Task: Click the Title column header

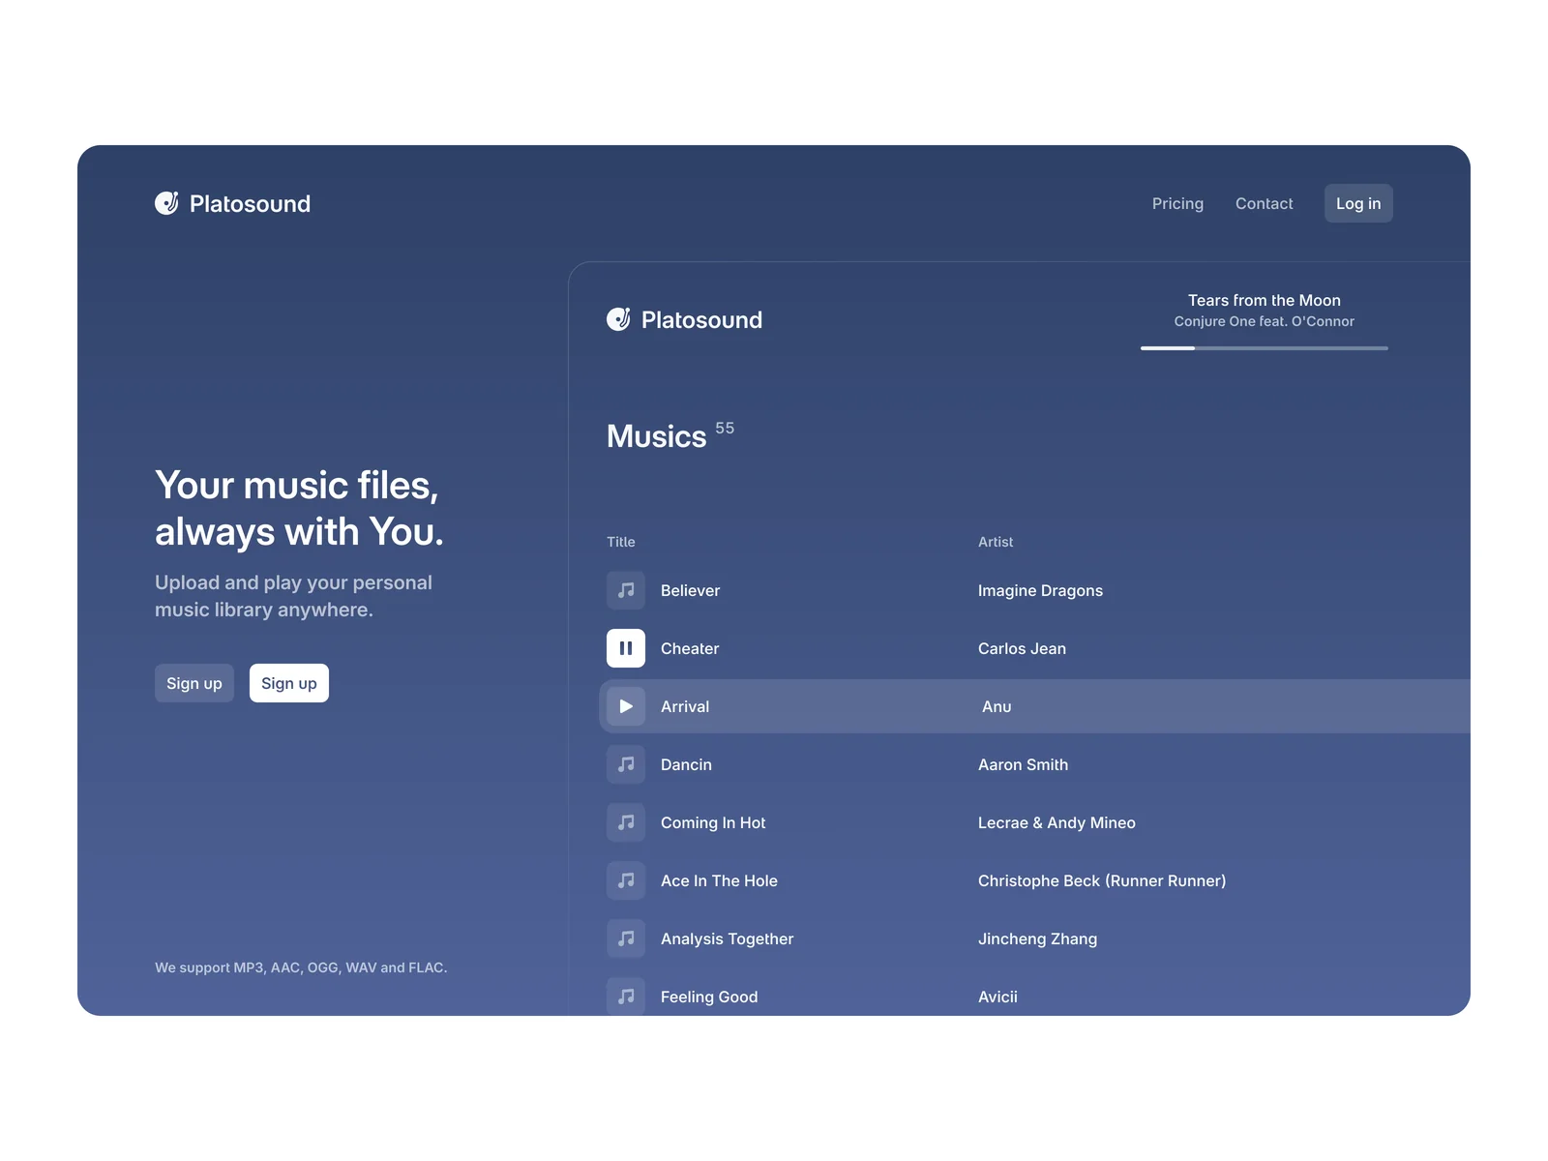Action: tap(621, 542)
